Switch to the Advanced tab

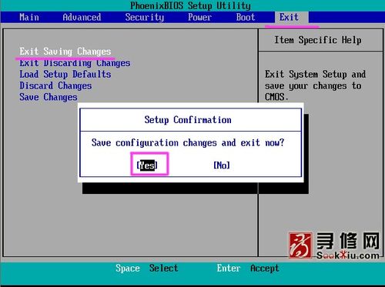[x=82, y=17]
